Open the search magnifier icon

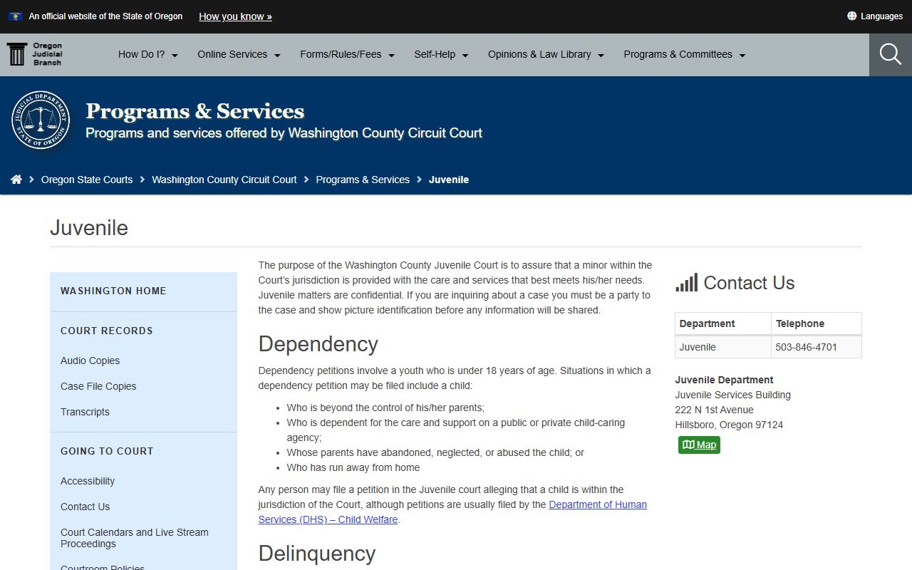pos(891,54)
